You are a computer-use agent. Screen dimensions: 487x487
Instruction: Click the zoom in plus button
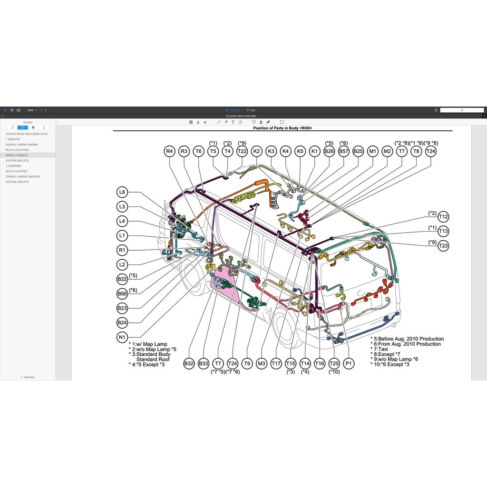point(46,110)
